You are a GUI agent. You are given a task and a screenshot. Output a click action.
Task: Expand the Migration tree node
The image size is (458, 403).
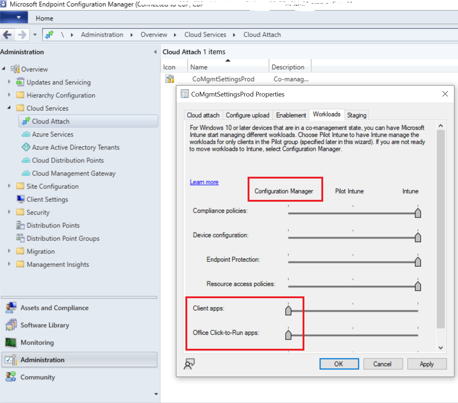tap(9, 251)
